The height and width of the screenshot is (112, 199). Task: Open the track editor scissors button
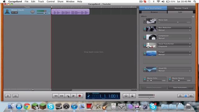[x=16, y=96]
